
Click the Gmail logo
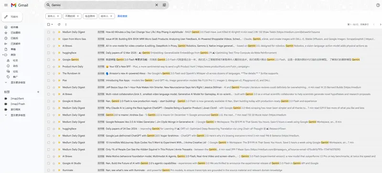(x=20, y=5)
